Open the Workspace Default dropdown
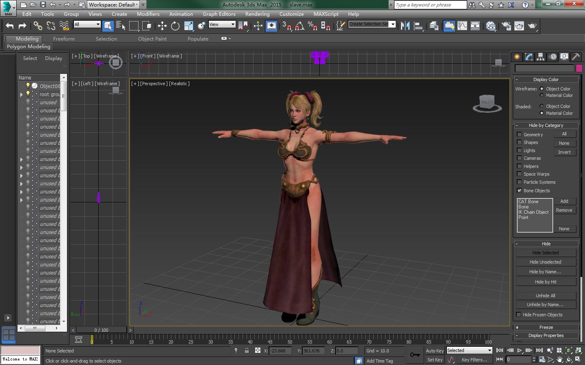585x365 pixels. point(113,5)
